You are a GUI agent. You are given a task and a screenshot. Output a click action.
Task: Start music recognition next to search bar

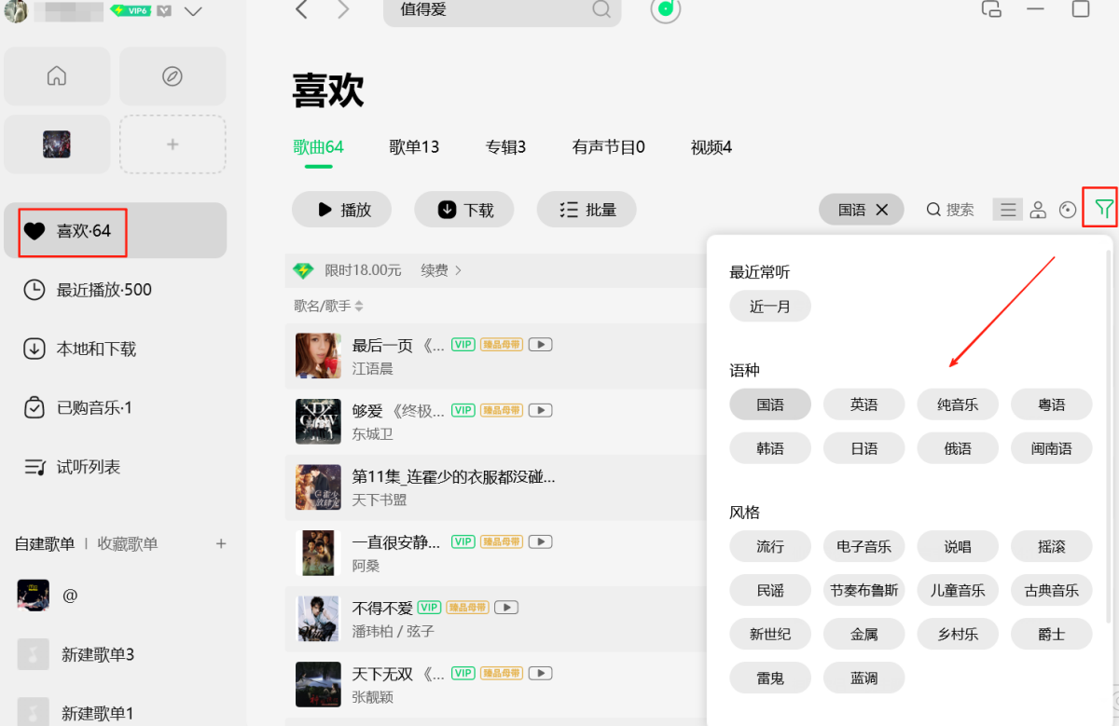tap(665, 13)
